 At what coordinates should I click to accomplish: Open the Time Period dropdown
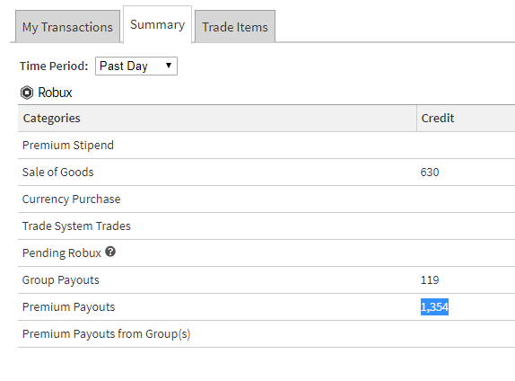136,66
